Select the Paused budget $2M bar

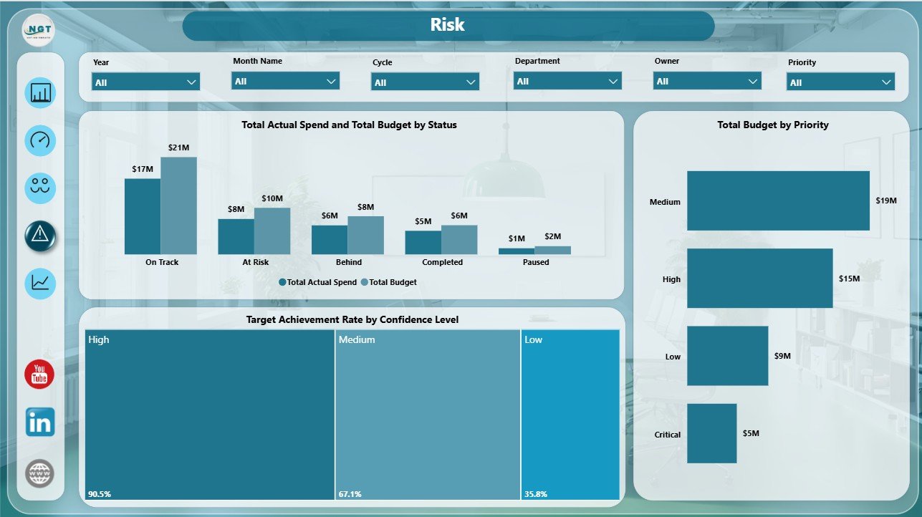point(552,251)
